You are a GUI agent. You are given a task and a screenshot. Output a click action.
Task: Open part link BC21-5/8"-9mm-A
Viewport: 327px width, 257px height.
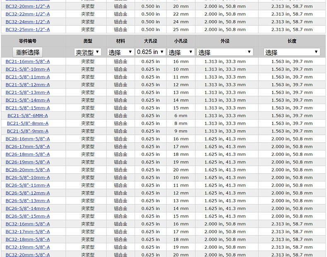pos(28,131)
